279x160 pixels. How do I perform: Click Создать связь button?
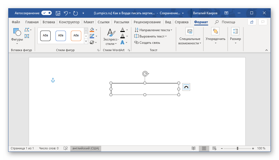(x=147, y=43)
